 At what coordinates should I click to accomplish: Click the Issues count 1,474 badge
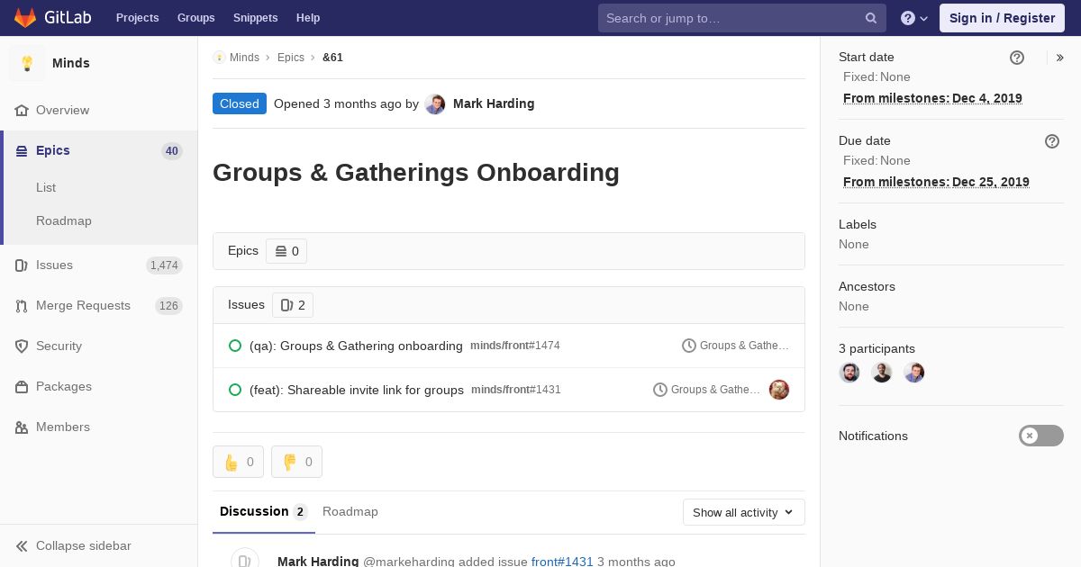[x=164, y=265]
